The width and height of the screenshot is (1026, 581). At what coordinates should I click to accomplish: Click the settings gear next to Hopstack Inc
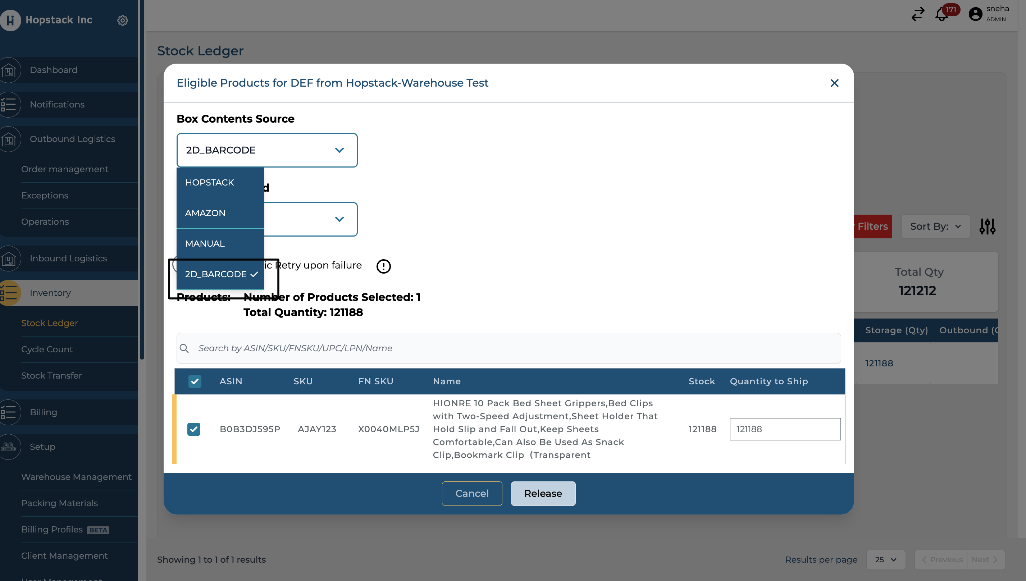pyautogui.click(x=122, y=20)
